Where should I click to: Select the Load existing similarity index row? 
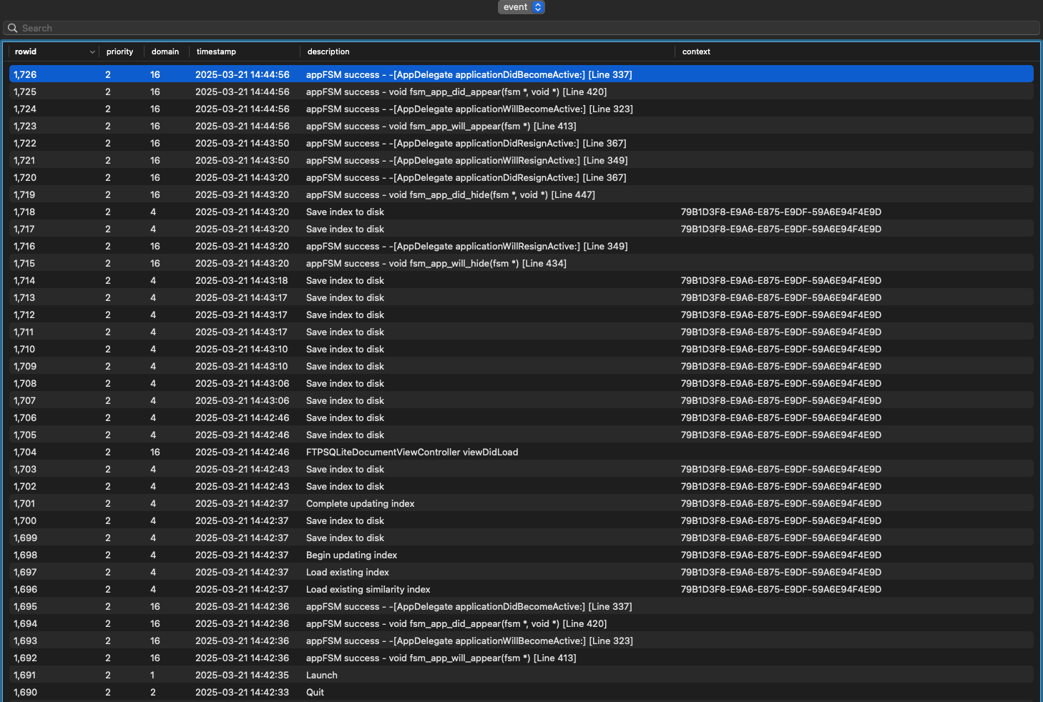point(368,590)
